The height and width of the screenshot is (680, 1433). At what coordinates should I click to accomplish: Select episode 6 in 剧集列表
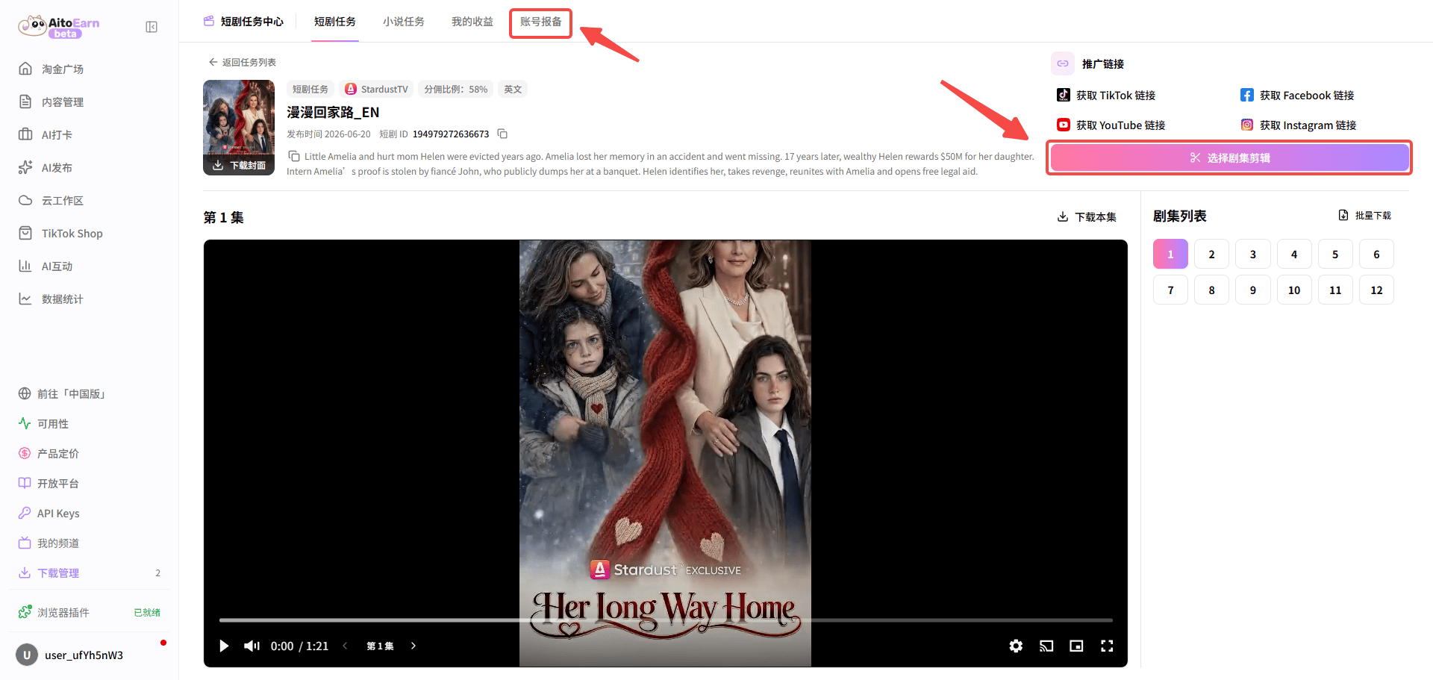coord(1377,254)
